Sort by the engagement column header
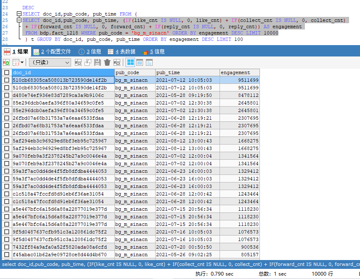The width and height of the screenshot is (360, 279). 239,72
